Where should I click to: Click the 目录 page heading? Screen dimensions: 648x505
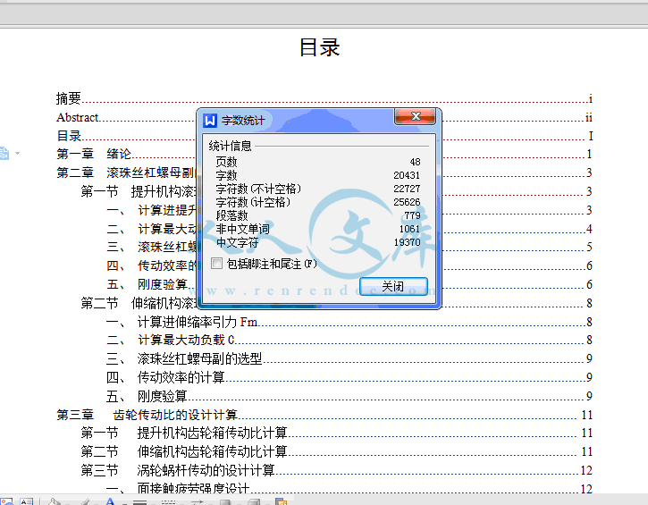click(319, 47)
